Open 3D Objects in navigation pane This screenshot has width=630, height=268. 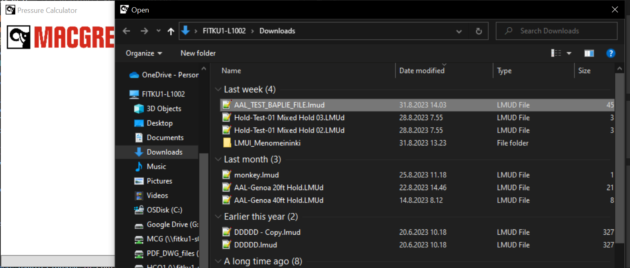tap(164, 109)
